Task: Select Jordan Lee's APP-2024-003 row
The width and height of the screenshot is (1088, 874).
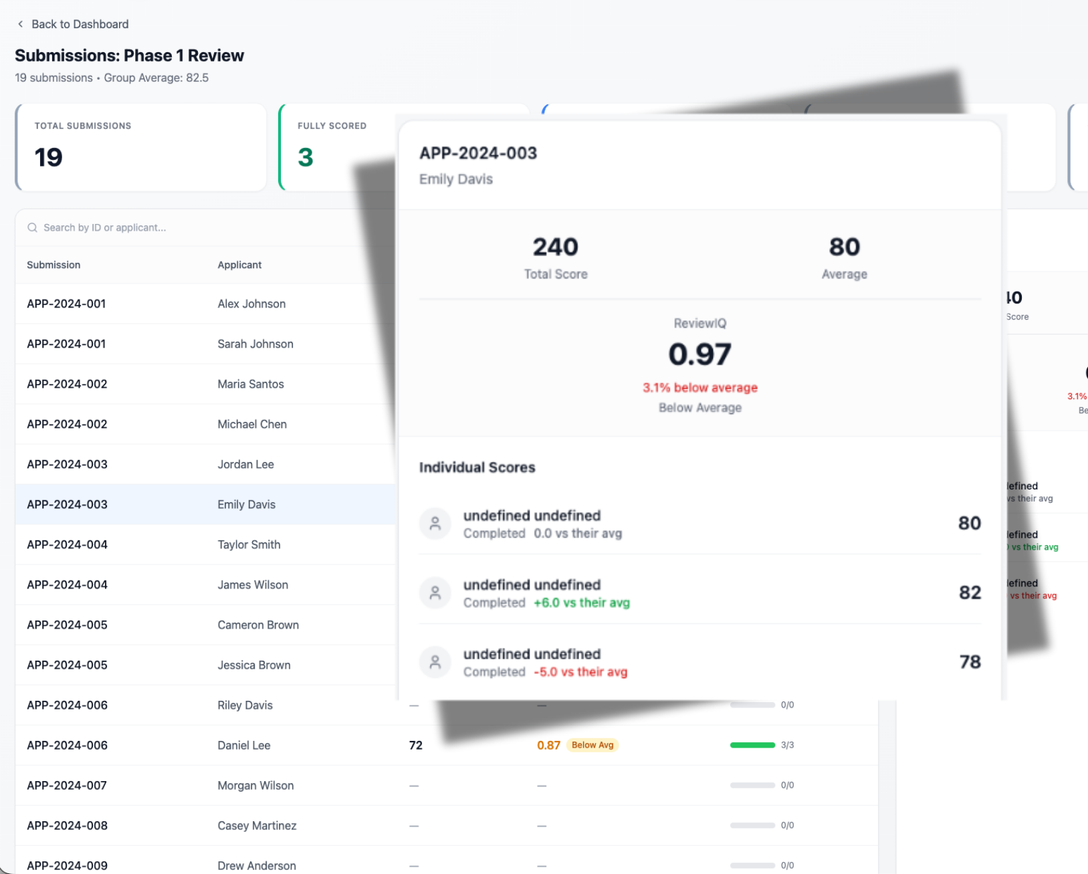Action: [x=201, y=464]
